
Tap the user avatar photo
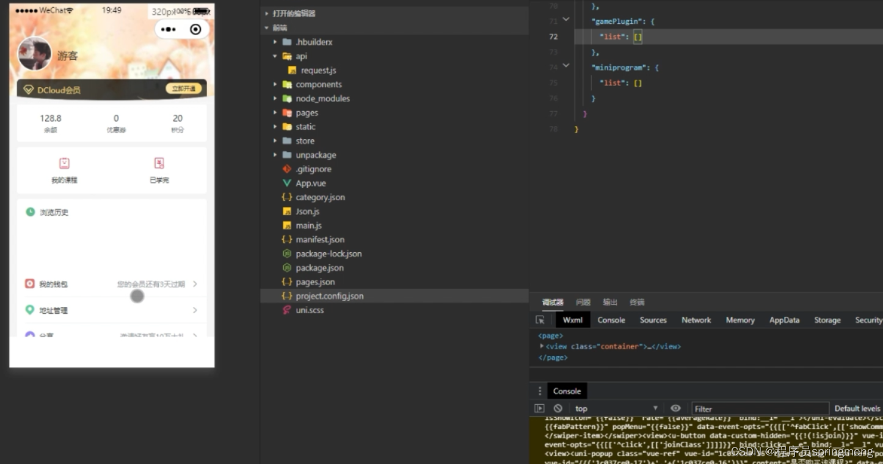[35, 54]
